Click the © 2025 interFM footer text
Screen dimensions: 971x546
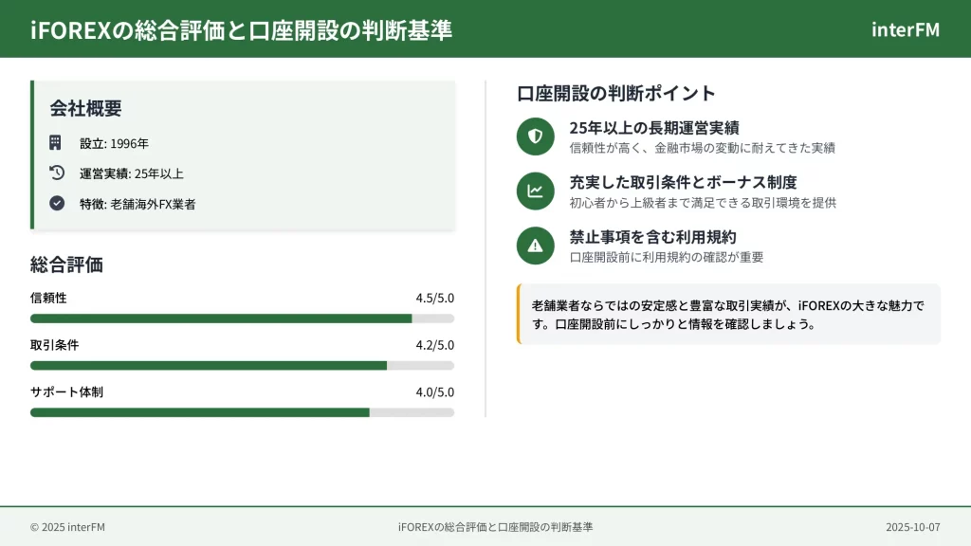coord(67,527)
